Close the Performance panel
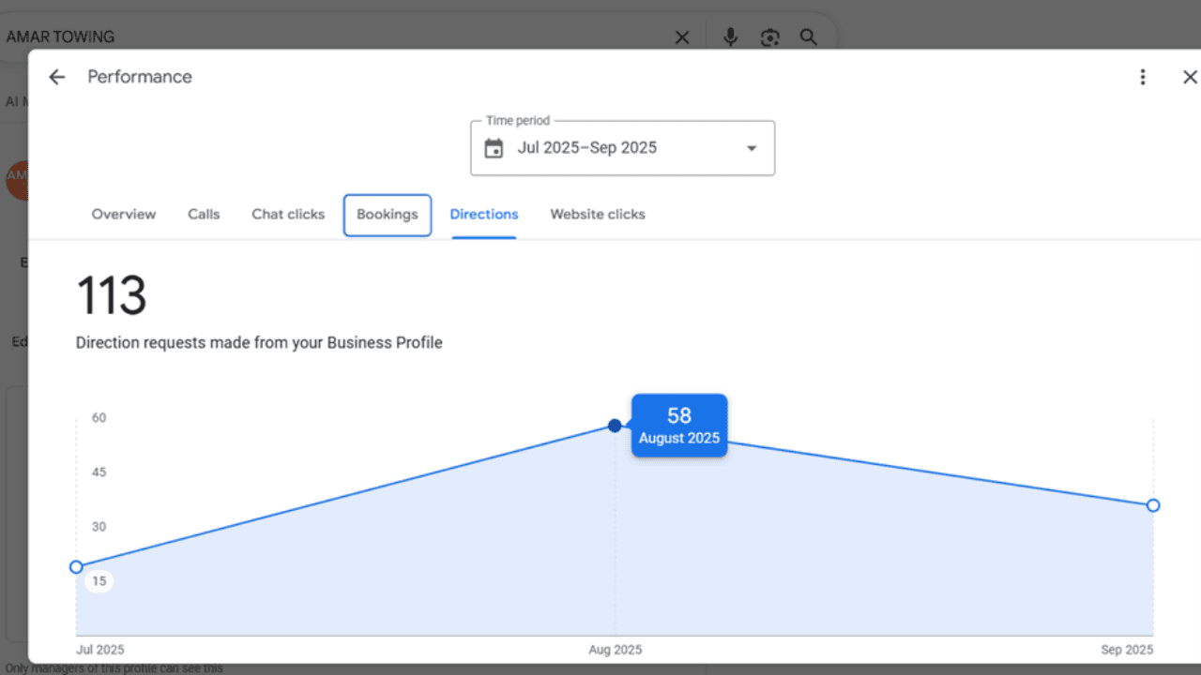Viewport: 1201px width, 675px height. (1189, 77)
